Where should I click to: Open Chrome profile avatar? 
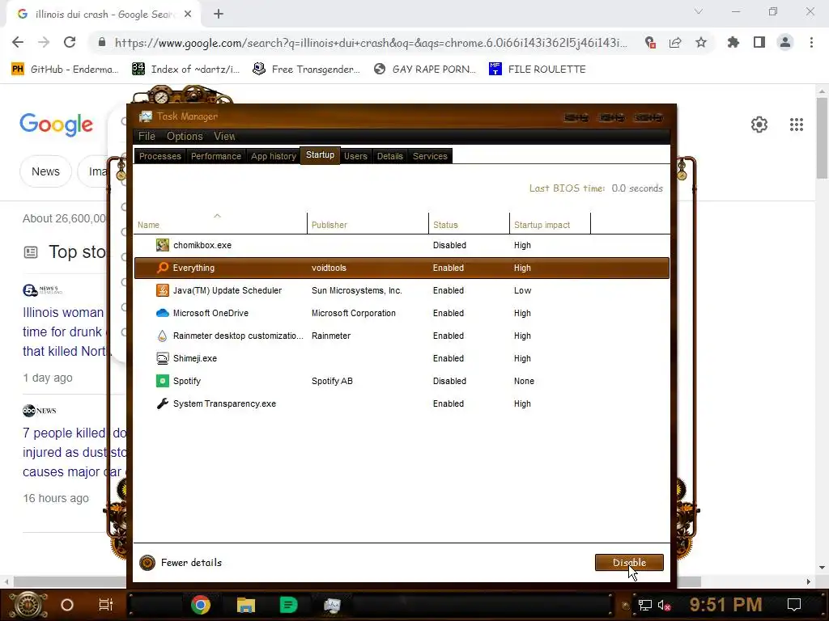[785, 42]
